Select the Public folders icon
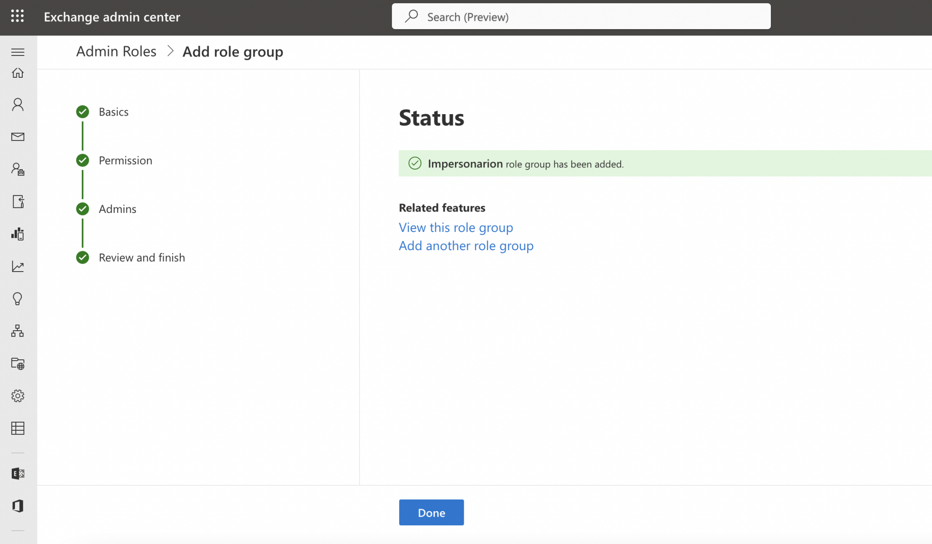 [18, 364]
